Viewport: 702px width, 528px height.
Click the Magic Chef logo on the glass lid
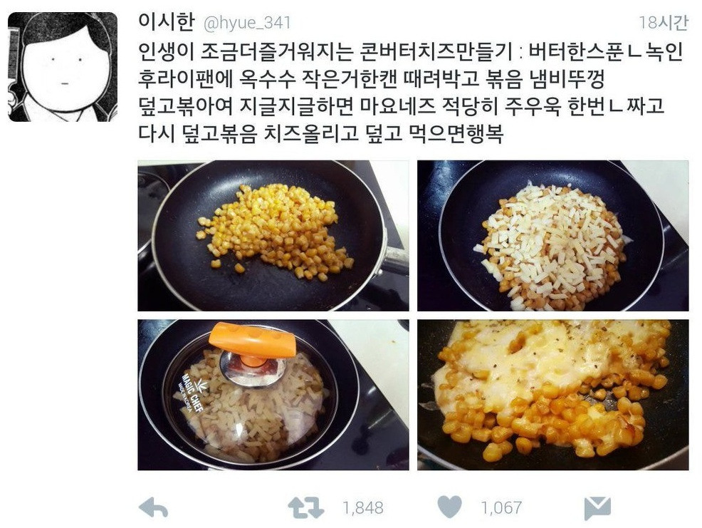click(192, 392)
